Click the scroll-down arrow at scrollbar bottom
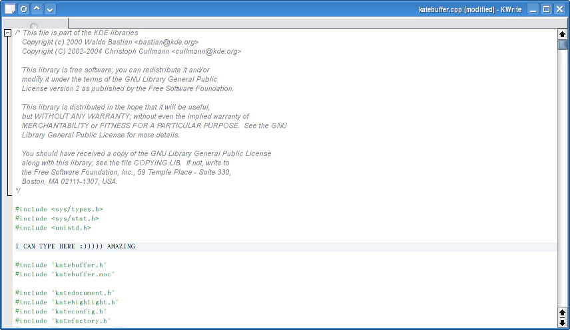The width and height of the screenshot is (570, 330). click(x=563, y=323)
